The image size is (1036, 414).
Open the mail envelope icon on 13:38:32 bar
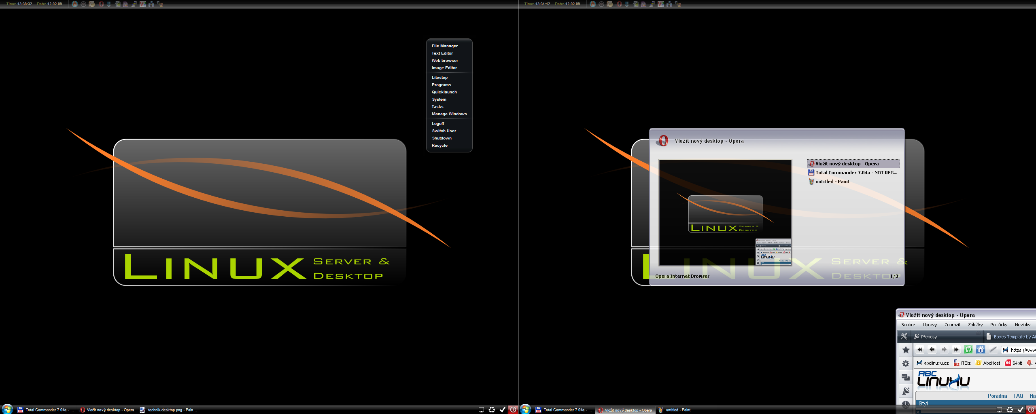tap(92, 4)
